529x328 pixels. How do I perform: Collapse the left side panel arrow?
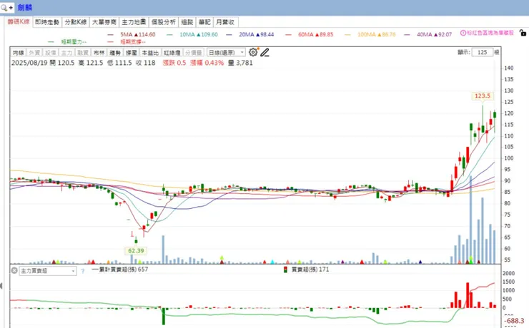click(1, 286)
